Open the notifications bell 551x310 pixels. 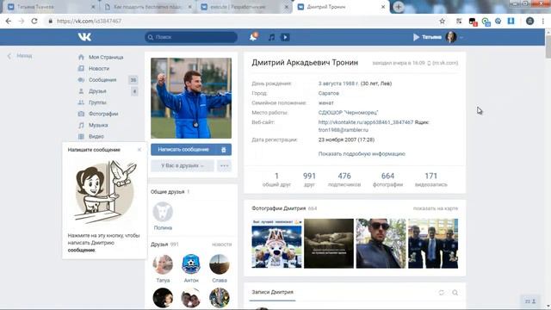[x=253, y=37]
